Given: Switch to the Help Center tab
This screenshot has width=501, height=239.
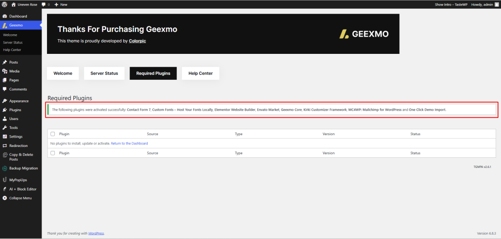Looking at the screenshot, I should pos(201,73).
